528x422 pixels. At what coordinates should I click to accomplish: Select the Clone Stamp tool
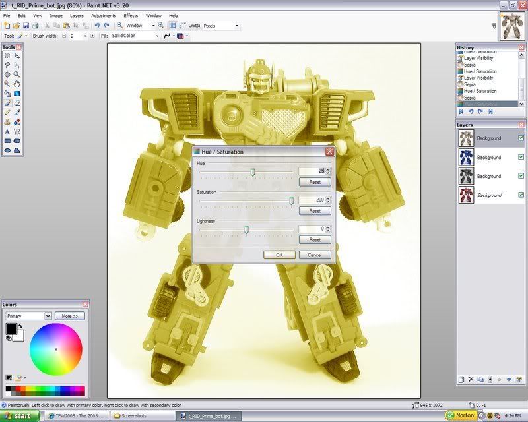[x=7, y=122]
